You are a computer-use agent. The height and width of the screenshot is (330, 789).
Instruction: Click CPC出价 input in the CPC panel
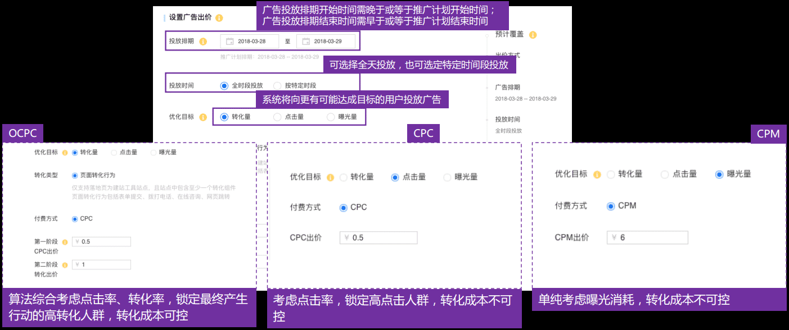pos(378,237)
